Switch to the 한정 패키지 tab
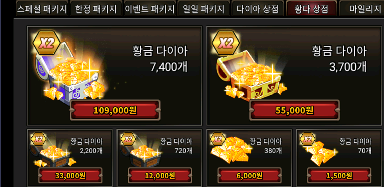 [96, 9]
